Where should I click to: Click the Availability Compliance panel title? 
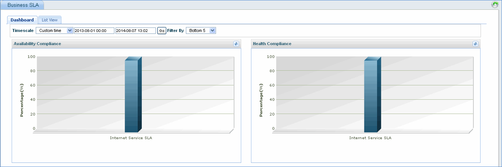tap(37, 44)
